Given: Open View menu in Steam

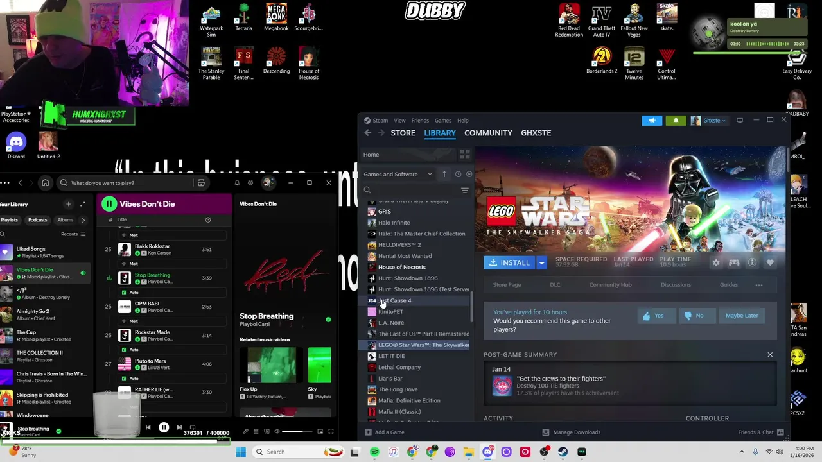Looking at the screenshot, I should (399, 121).
